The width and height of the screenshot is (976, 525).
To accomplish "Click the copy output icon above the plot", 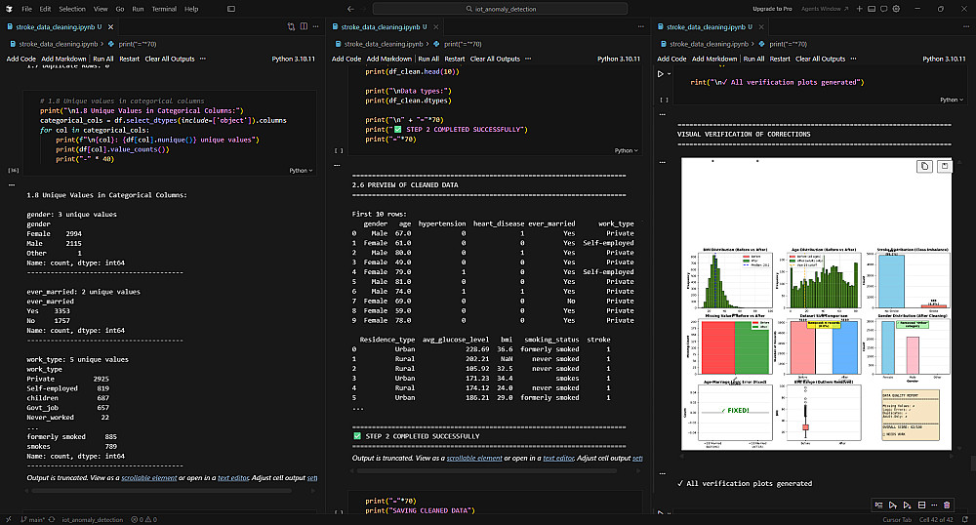I will pyautogui.click(x=924, y=167).
